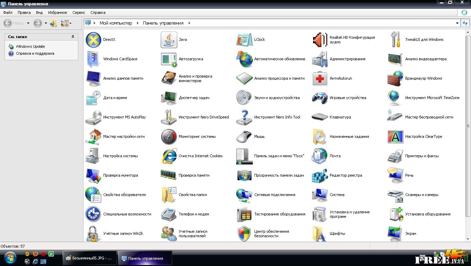Click the Start button orb
The image size is (471, 266).
pyautogui.click(x=10, y=258)
